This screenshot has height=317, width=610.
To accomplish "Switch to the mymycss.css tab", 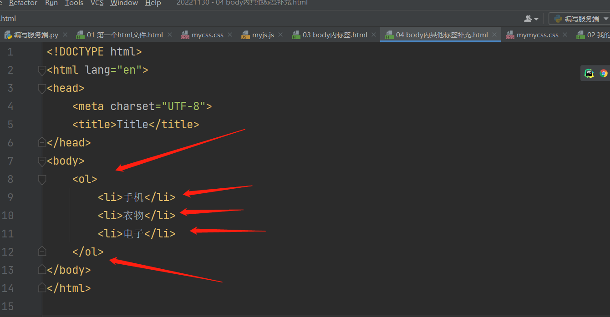I will tap(538, 35).
